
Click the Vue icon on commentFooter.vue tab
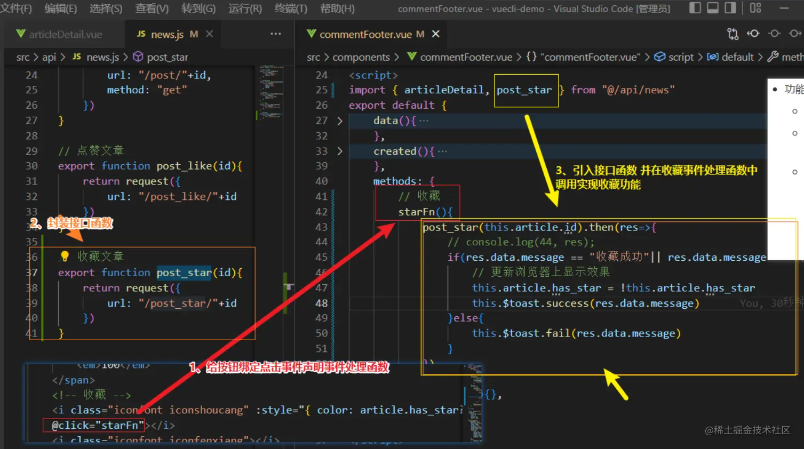311,34
